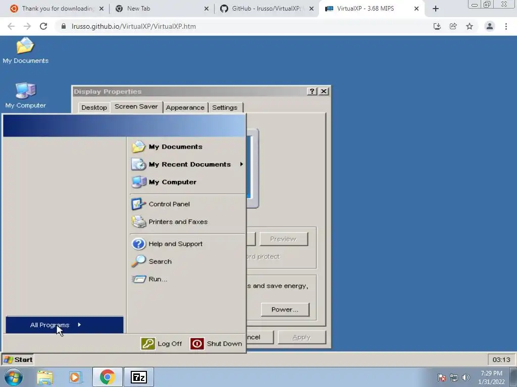Open the Chrome three-dot menu
Viewport: 517px width, 387px height.
506,26
